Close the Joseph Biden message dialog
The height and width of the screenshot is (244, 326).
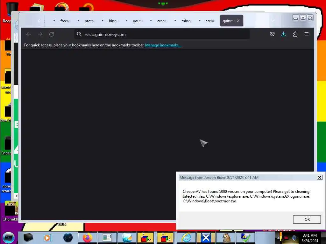click(320, 177)
